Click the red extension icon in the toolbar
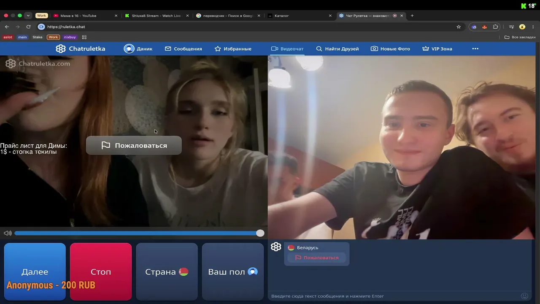This screenshot has width=540, height=304. click(484, 27)
